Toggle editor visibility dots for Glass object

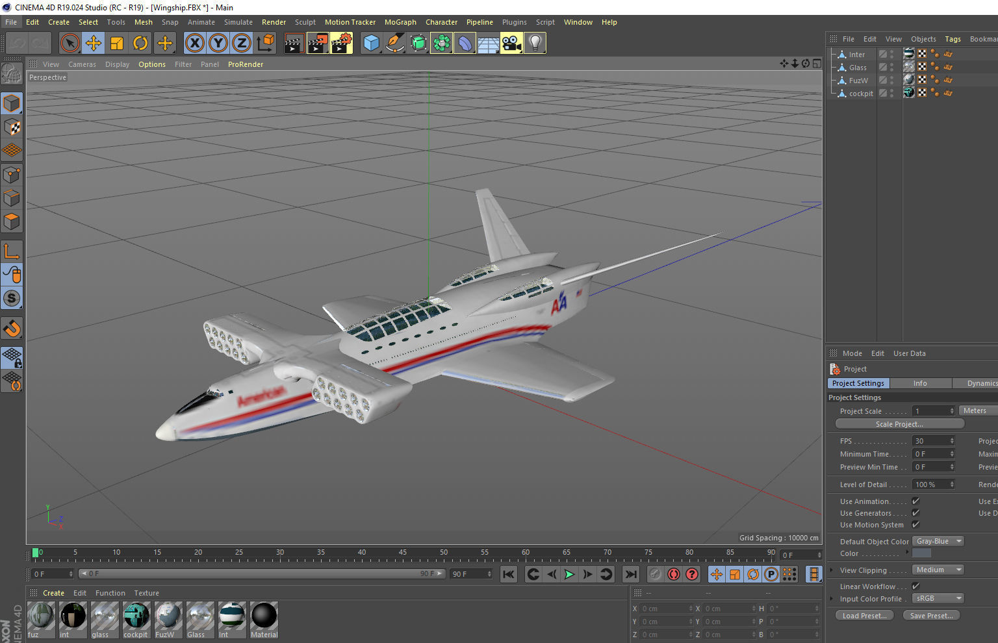coord(892,67)
